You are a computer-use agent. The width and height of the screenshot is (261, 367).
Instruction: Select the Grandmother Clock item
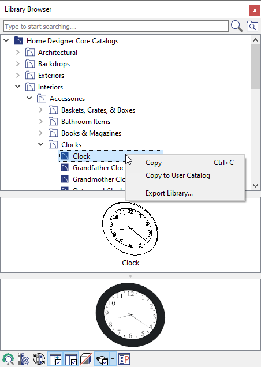pos(99,179)
